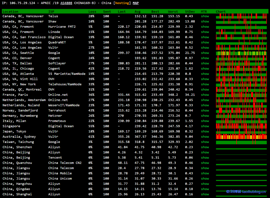270x198 pixels.
Task: Show MTR for Seattle Google row
Action: [x=205, y=53]
